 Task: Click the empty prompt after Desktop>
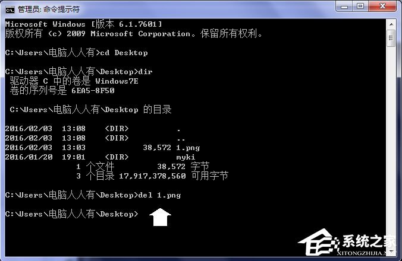pyautogui.click(x=143, y=214)
